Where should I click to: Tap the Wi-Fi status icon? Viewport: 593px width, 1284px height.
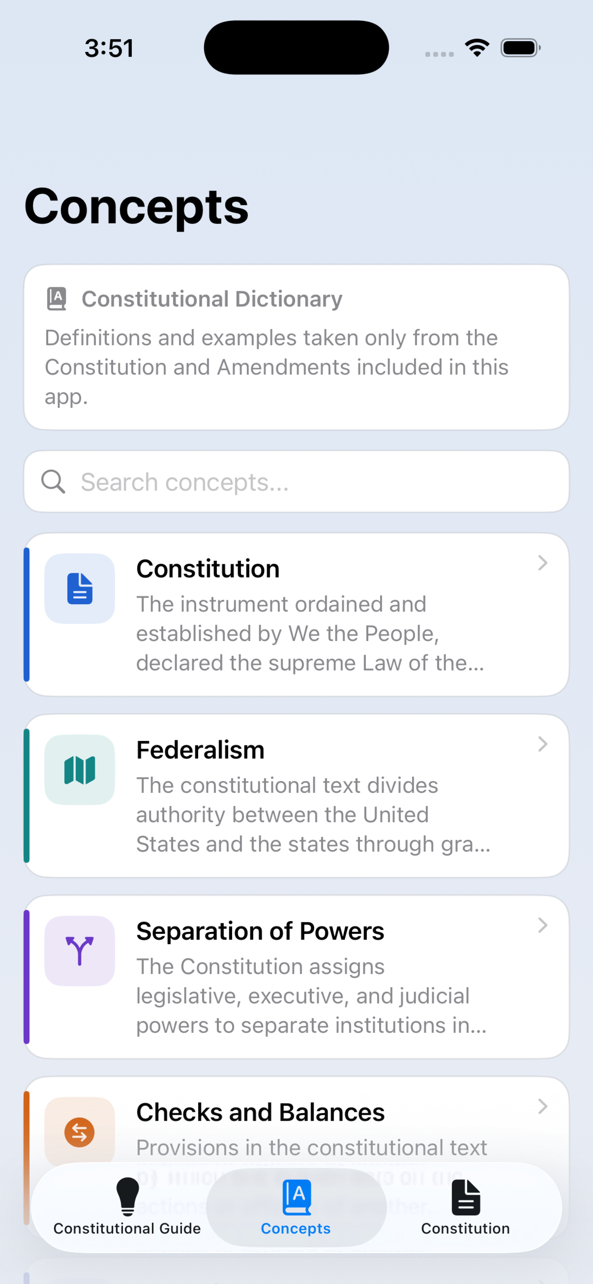coord(477,48)
